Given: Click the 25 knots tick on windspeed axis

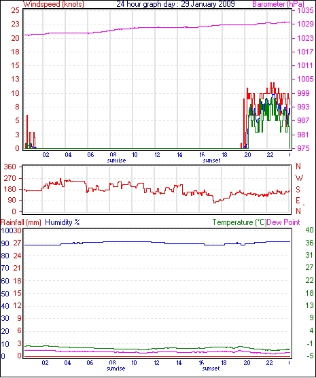Looking at the screenshot, I should click(x=15, y=10).
